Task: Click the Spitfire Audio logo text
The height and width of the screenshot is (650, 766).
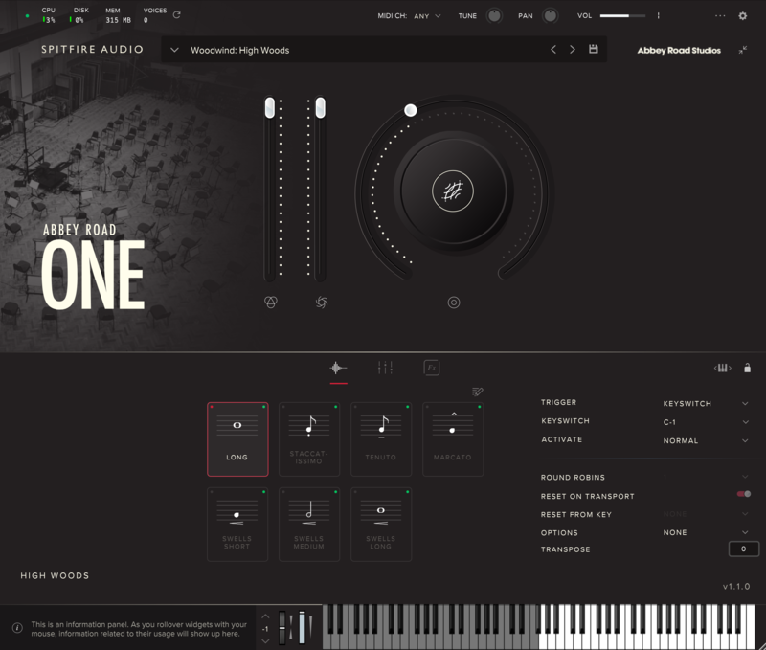Action: pos(92,50)
